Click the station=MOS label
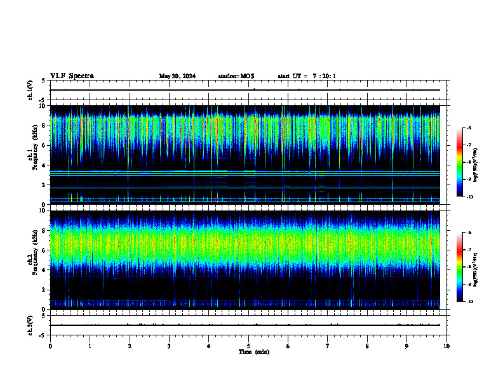This screenshot has height=388, width=503. click(236, 76)
